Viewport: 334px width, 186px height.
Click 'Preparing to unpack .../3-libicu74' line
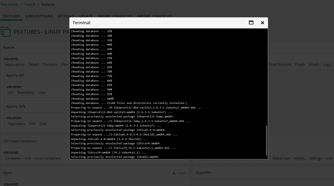(123, 148)
